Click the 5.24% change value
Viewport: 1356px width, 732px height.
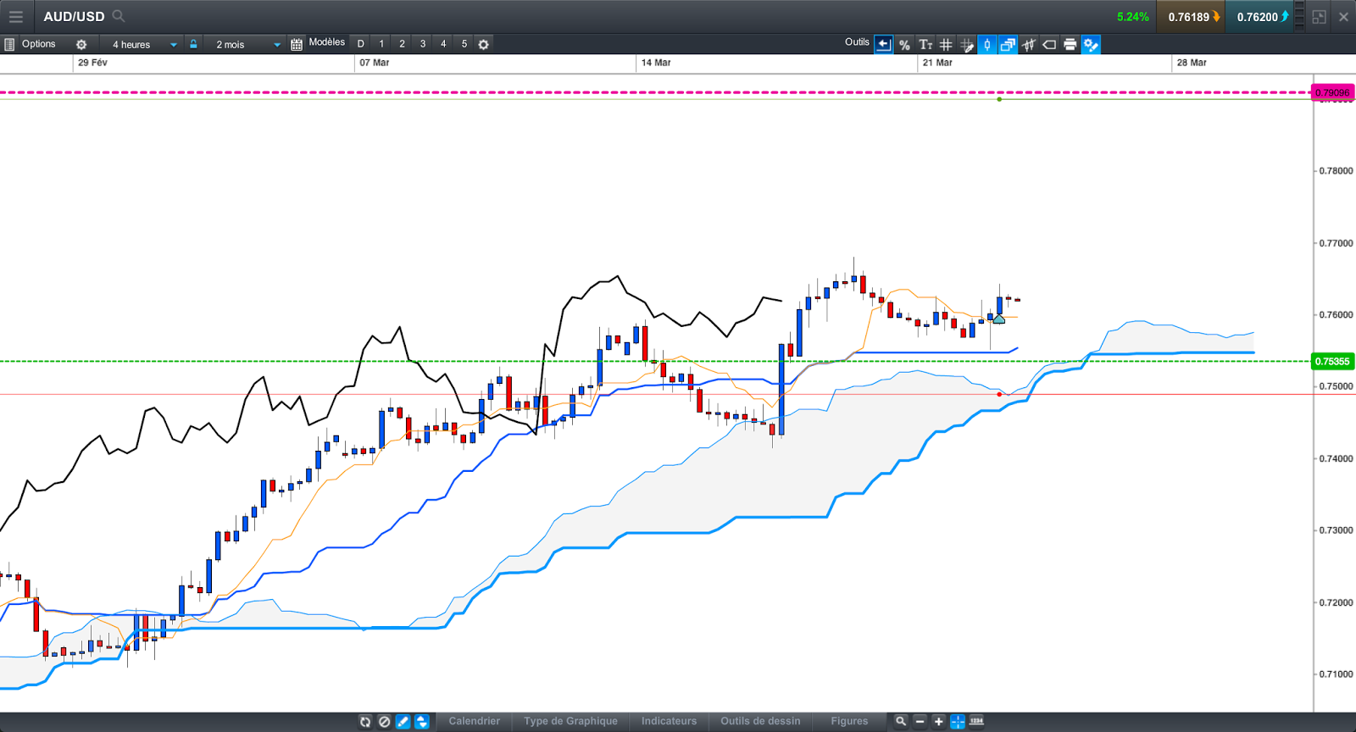pyautogui.click(x=1133, y=17)
